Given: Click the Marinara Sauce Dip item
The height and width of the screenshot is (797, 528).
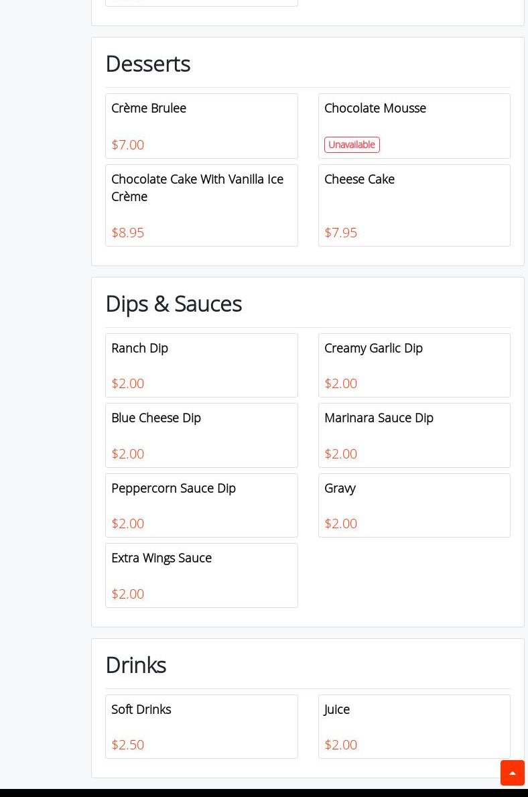Looking at the screenshot, I should (413, 435).
